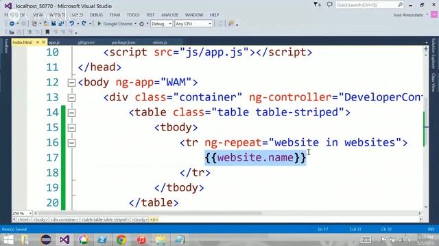This screenshot has width=439, height=246.
Task: Open Picasa icon in taskbar
Action: click(x=83, y=240)
